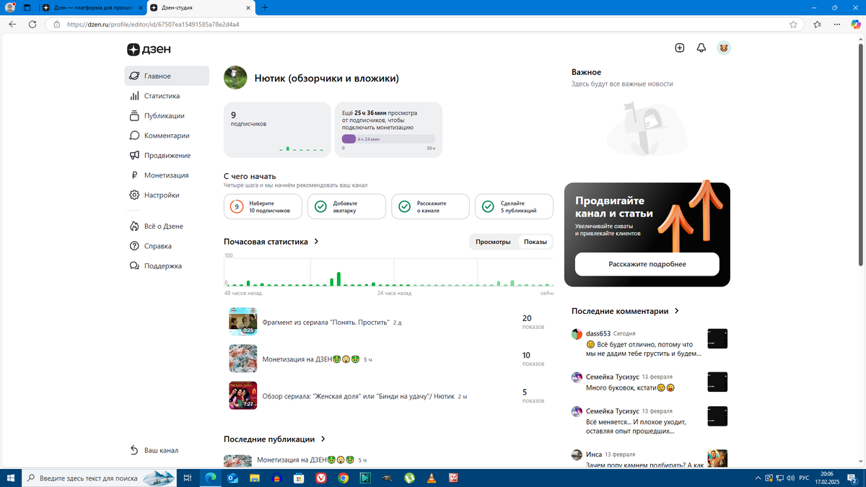Open Windows Start menu
Image resolution: width=866 pixels, height=487 pixels.
click(x=10, y=478)
